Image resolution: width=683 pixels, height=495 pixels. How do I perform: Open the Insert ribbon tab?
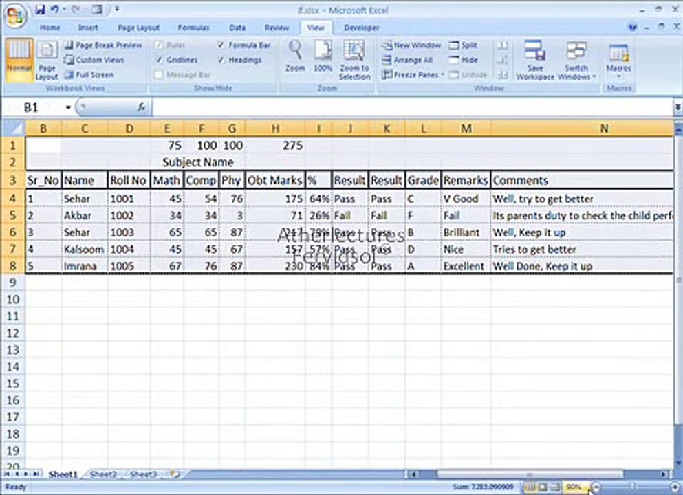88,27
